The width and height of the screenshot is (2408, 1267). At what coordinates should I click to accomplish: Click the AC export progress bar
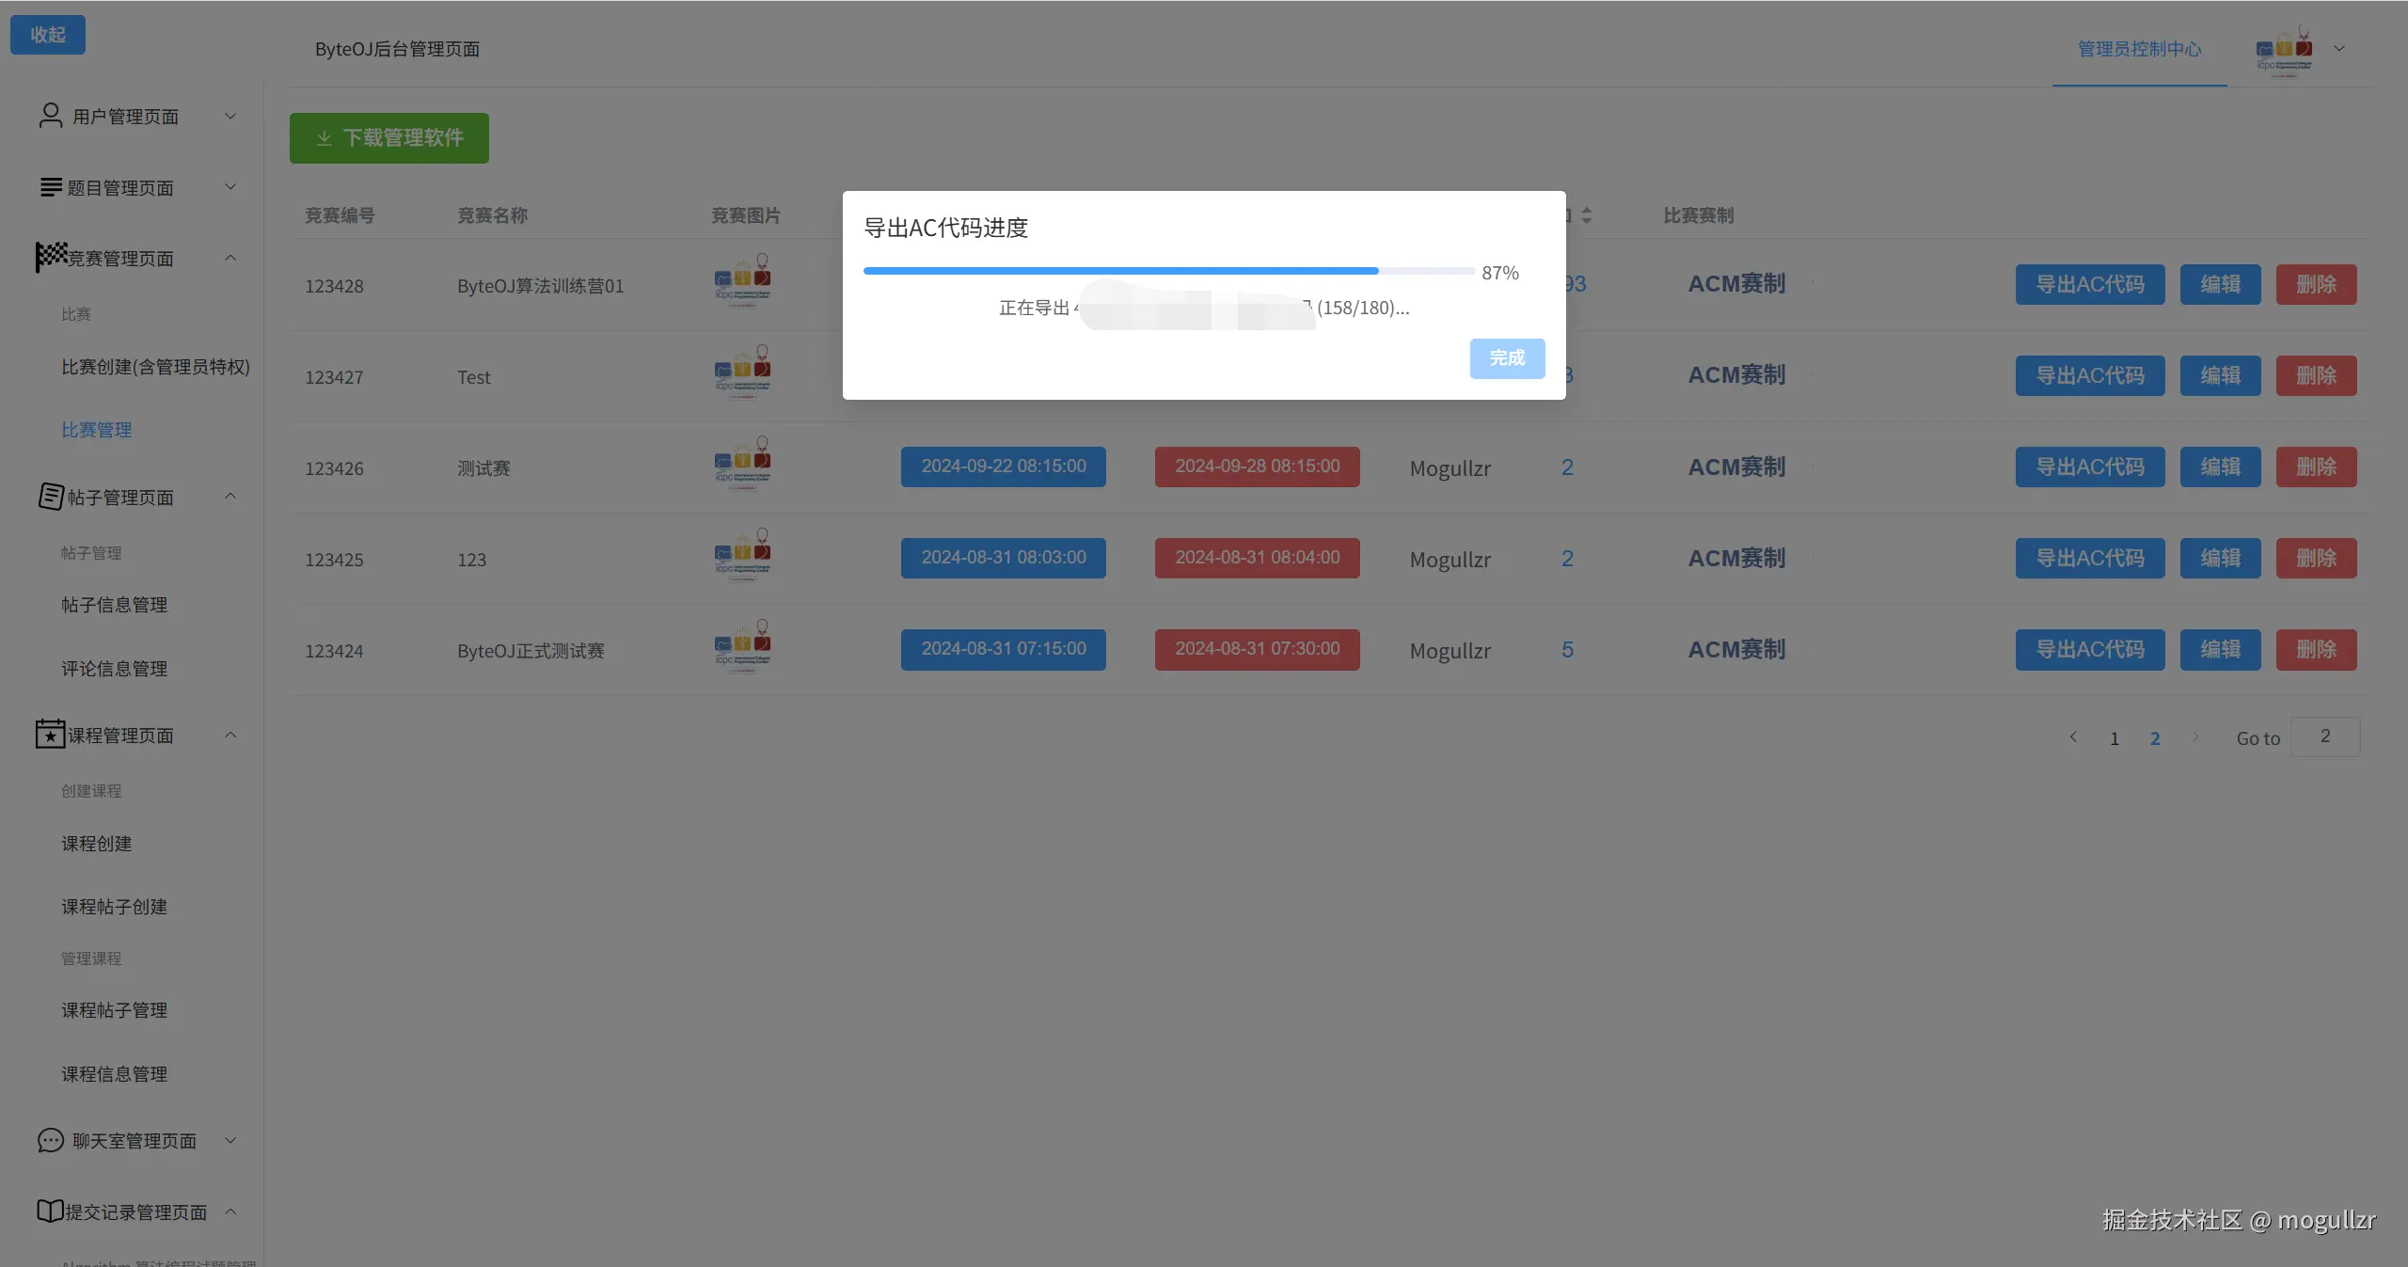[1168, 271]
